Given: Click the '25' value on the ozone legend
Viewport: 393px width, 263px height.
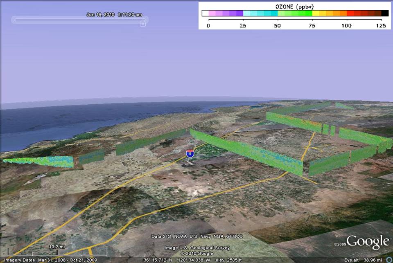Looking at the screenshot, I should pos(243,25).
